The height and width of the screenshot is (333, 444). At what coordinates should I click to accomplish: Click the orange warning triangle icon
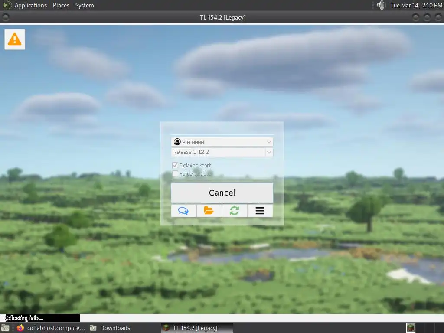(14, 39)
